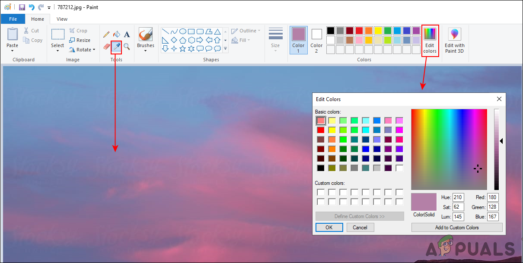
Task: Open Edit colors in the ribbon
Action: 430,40
